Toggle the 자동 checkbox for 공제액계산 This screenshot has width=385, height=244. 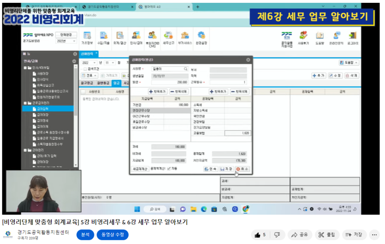(169, 168)
